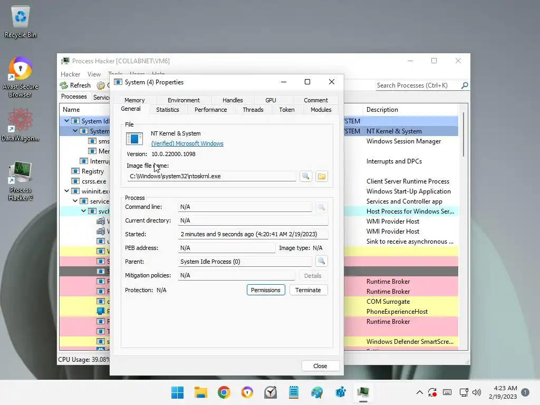Click the touch keyboard icon in the tray
The width and height of the screenshot is (540, 405).
tap(447, 392)
